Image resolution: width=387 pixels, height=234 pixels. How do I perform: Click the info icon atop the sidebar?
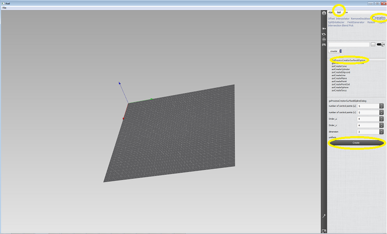[324, 13]
